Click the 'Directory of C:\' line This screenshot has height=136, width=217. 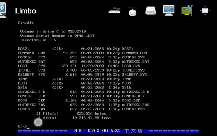click(x=38, y=40)
